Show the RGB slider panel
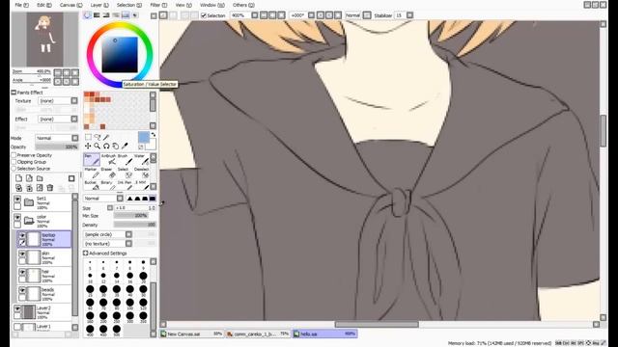 pyautogui.click(x=97, y=15)
